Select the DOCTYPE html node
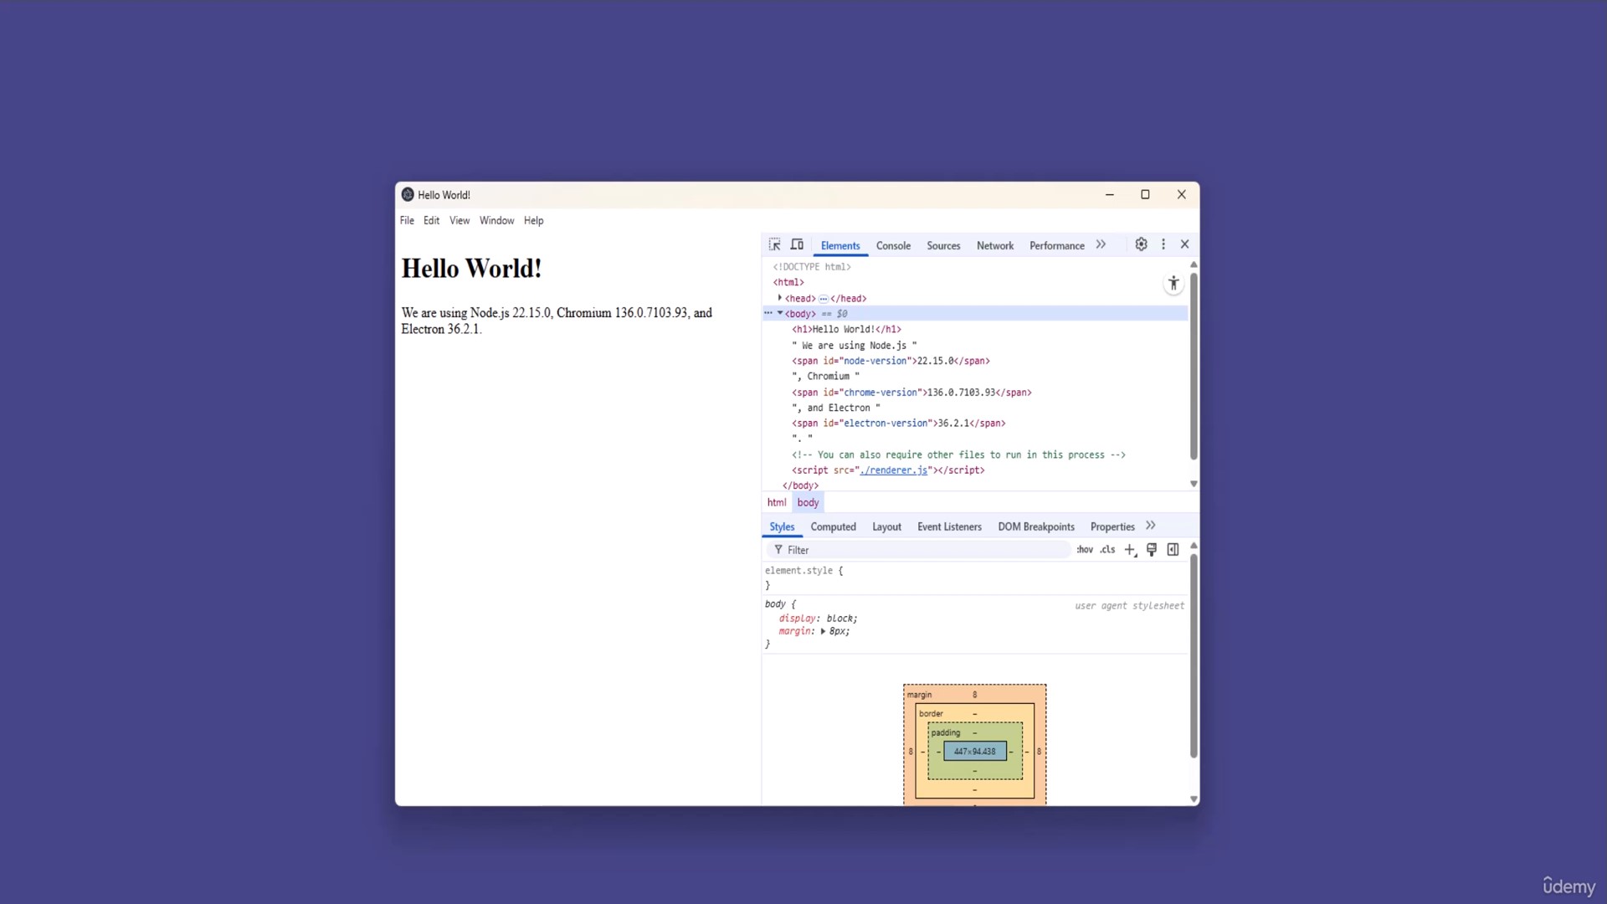This screenshot has width=1607, height=904. pyautogui.click(x=811, y=267)
